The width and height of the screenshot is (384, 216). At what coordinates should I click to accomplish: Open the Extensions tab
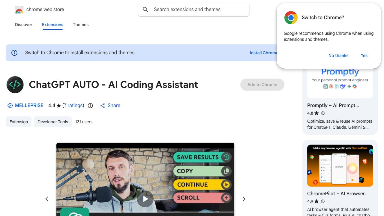[52, 25]
